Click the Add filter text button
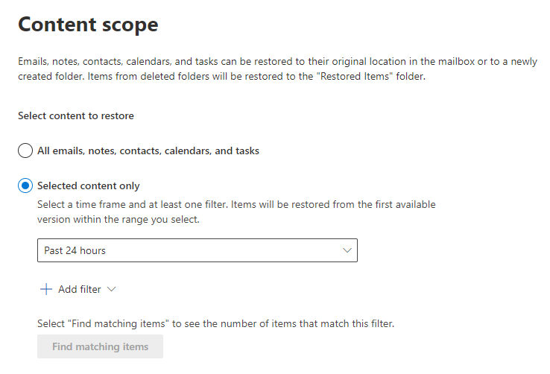Image resolution: width=550 pixels, height=374 pixels. click(x=79, y=289)
